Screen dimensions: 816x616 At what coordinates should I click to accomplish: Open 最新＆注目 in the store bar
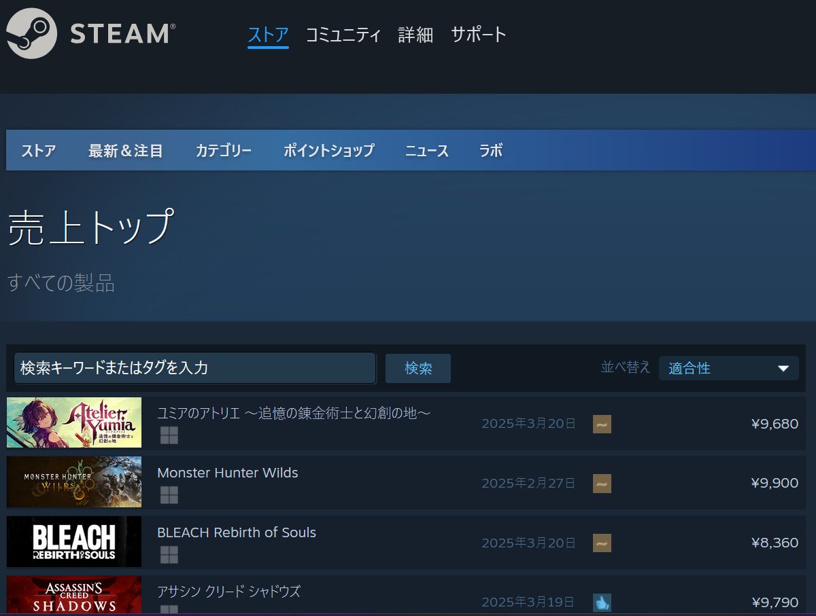pos(126,151)
